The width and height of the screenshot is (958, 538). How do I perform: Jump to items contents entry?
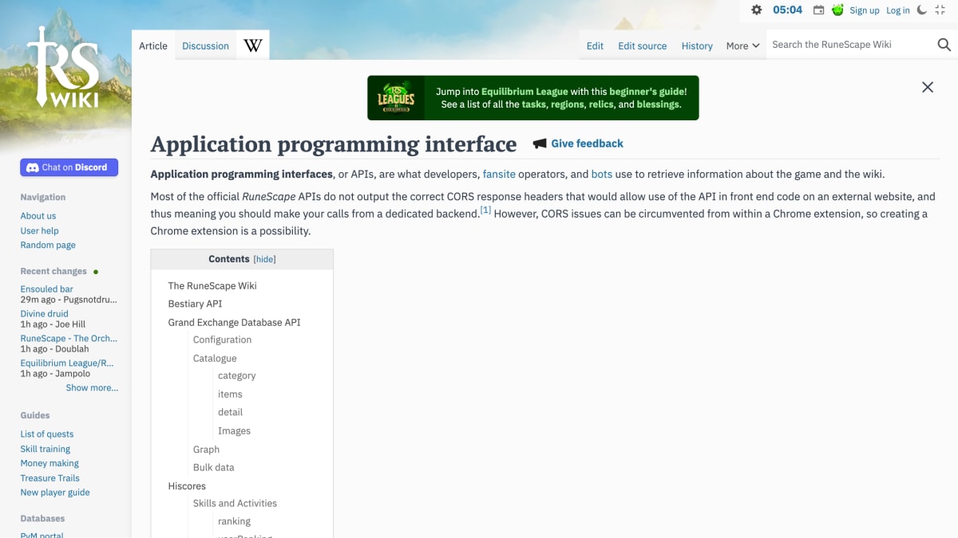(x=230, y=394)
